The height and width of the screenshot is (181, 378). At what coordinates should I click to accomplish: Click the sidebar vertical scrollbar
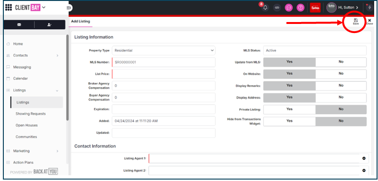tap(68, 78)
